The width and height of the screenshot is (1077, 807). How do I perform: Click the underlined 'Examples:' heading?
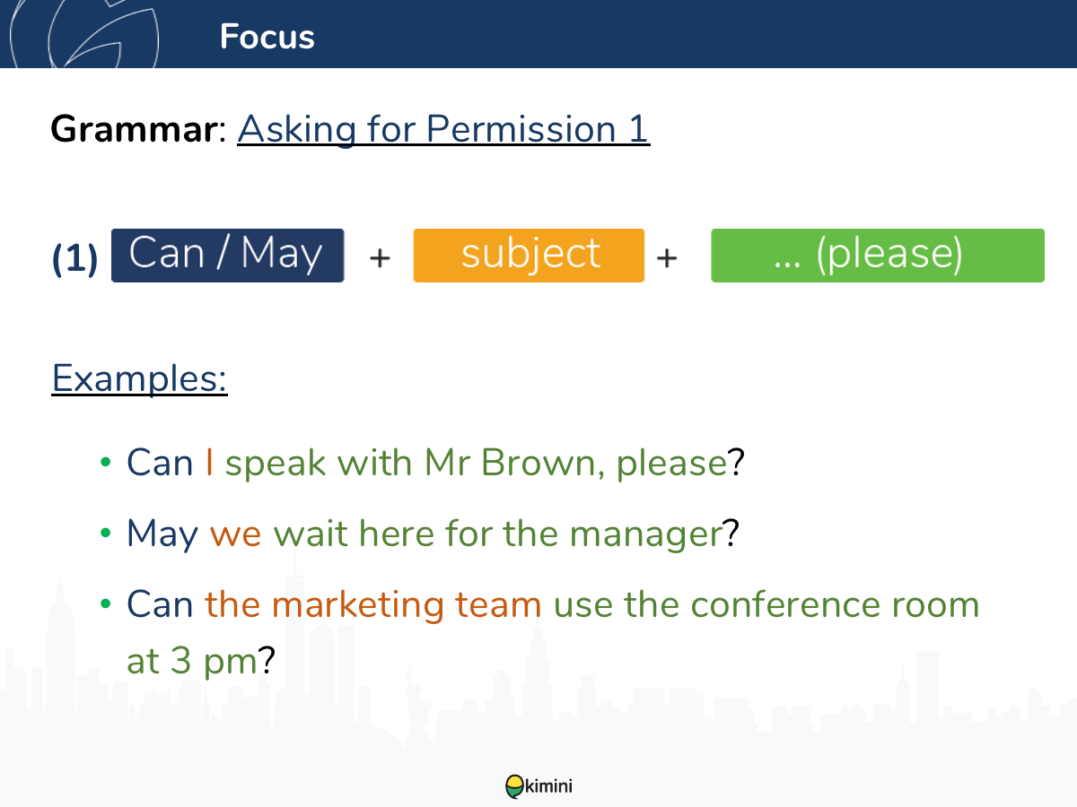(x=140, y=378)
